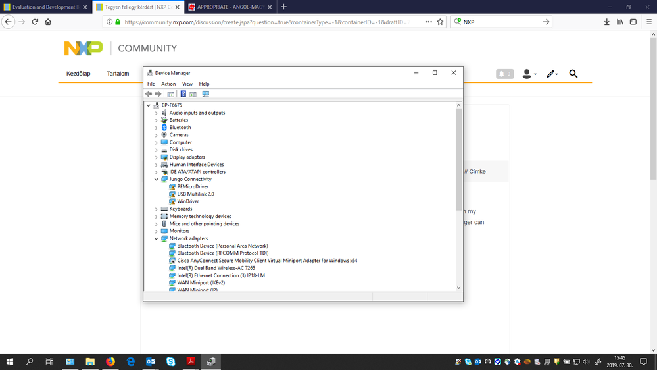Viewport: 657px width, 370px height.
Task: Click the Bluetooth category icon
Action: [x=164, y=128]
